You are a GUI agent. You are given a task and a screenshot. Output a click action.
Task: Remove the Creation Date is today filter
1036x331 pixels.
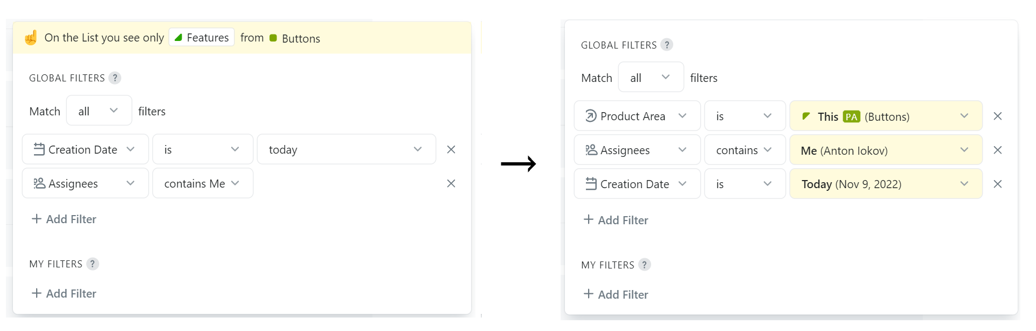(451, 149)
